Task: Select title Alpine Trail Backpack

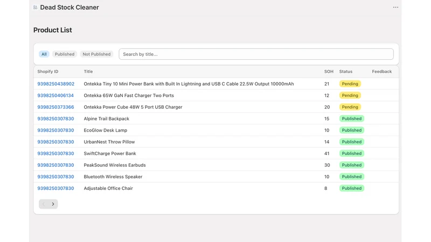Action: coord(106,118)
